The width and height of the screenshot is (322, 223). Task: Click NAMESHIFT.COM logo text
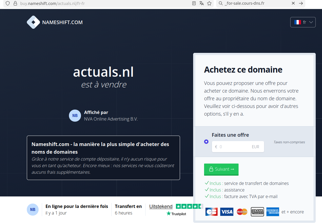point(62,22)
